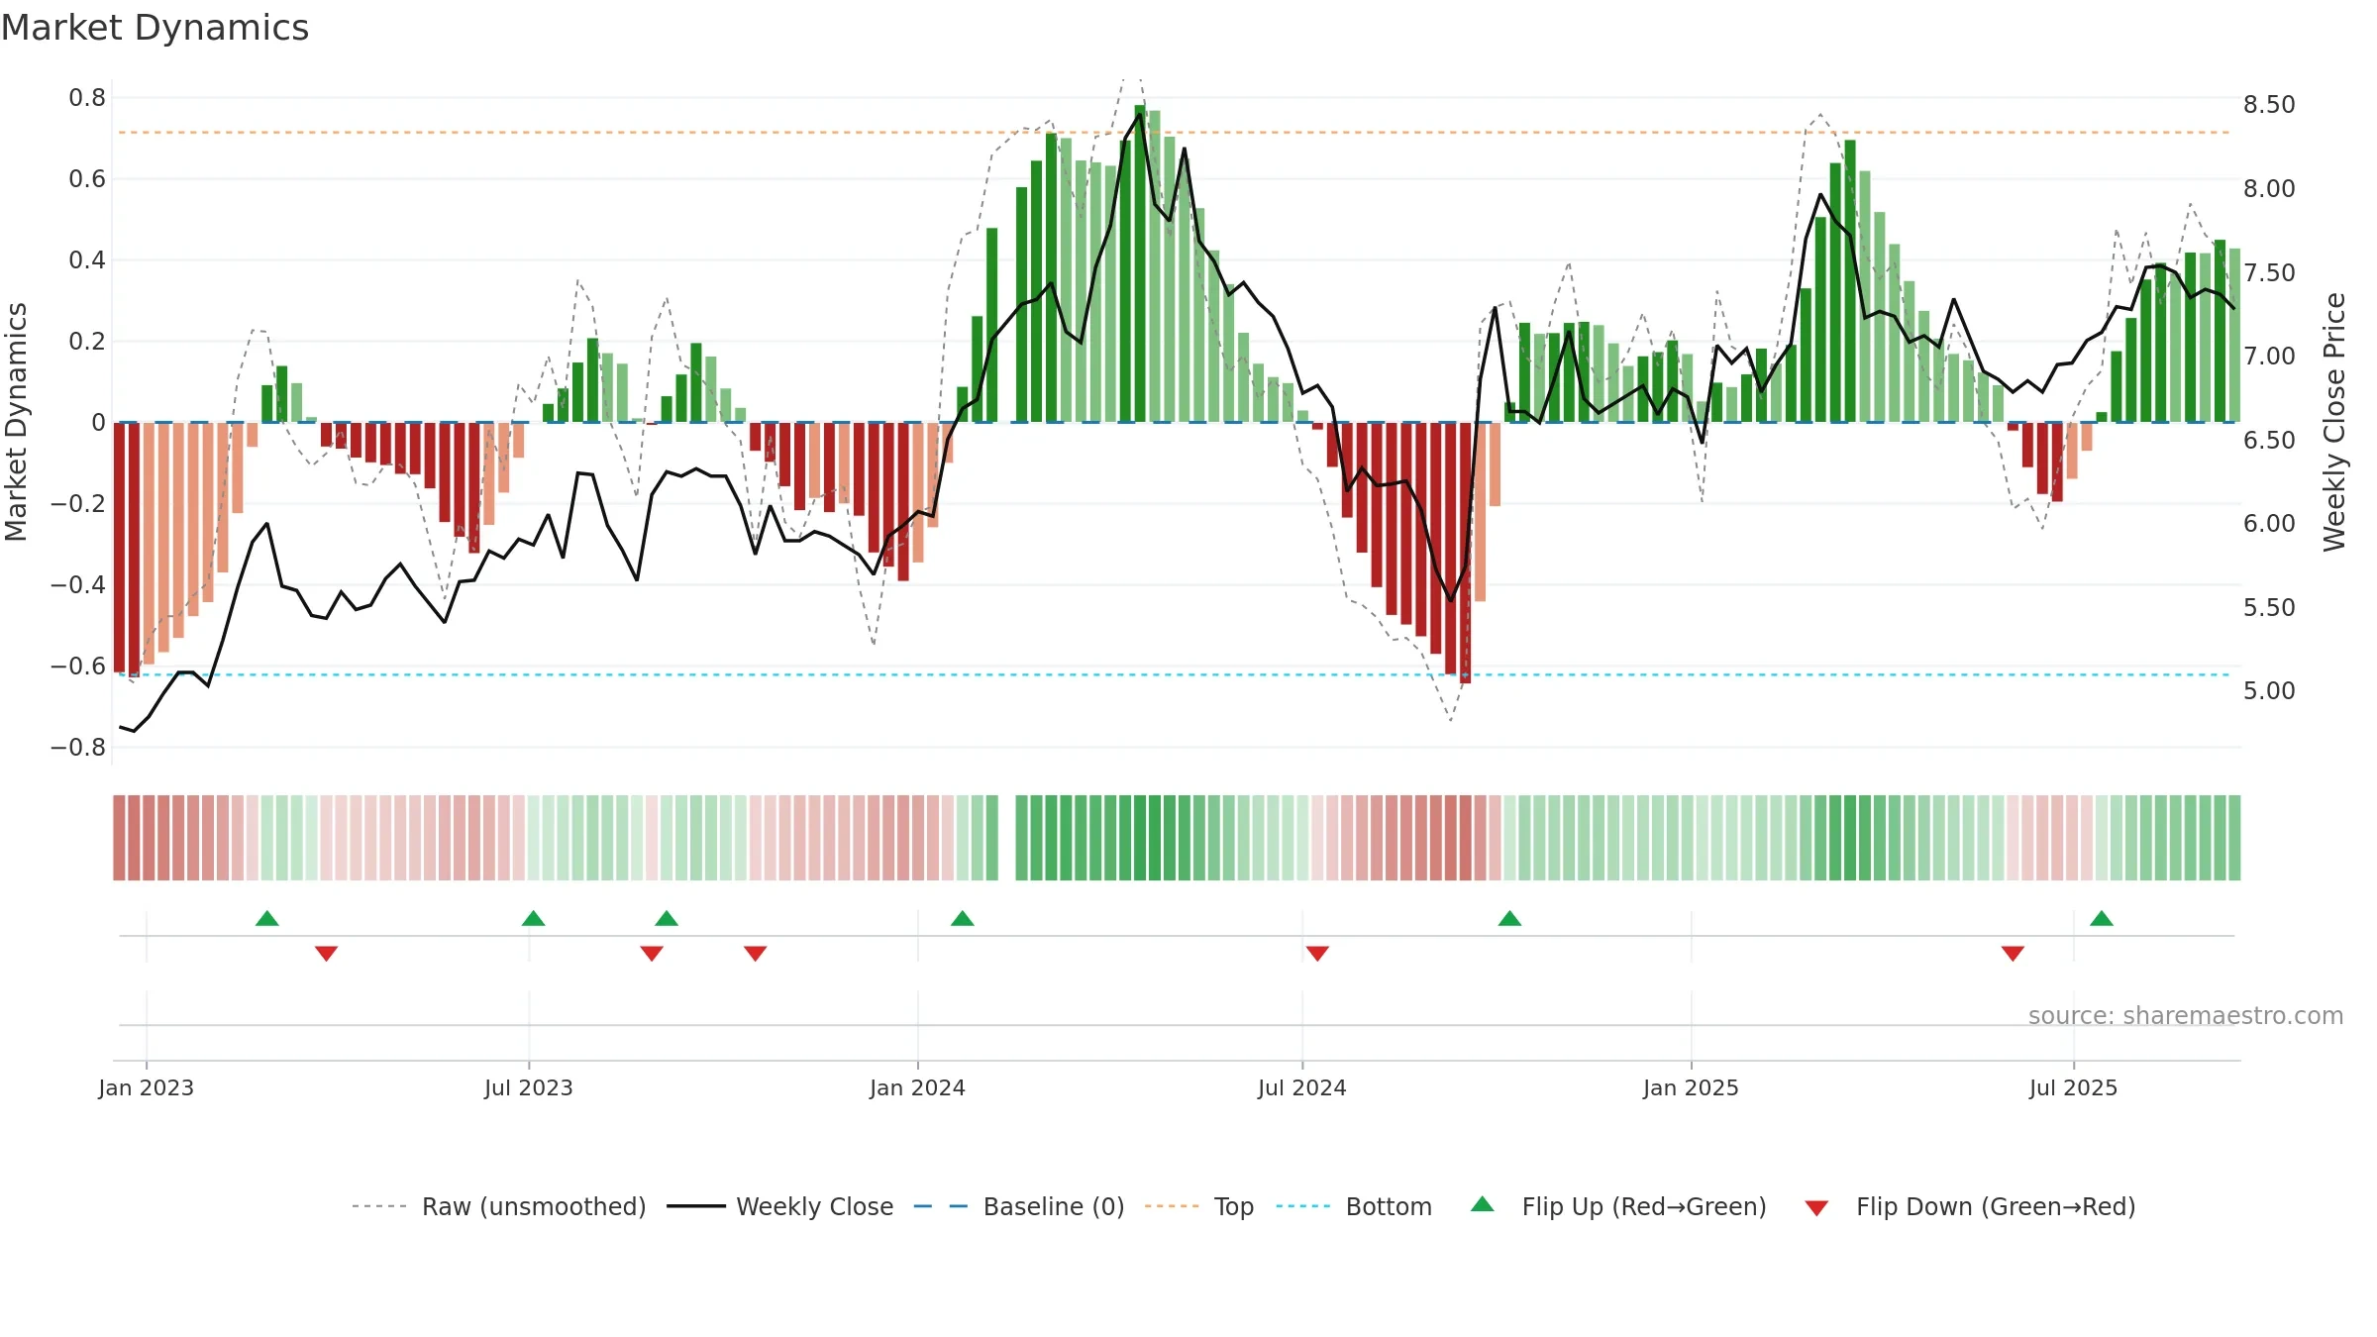The image size is (2377, 1337).
Task: Click the Jan 2023 x-axis label
Action: [147, 1087]
